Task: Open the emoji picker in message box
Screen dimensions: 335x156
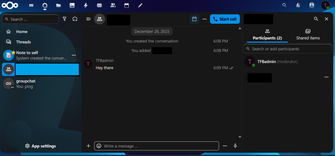Action: pyautogui.click(x=99, y=146)
